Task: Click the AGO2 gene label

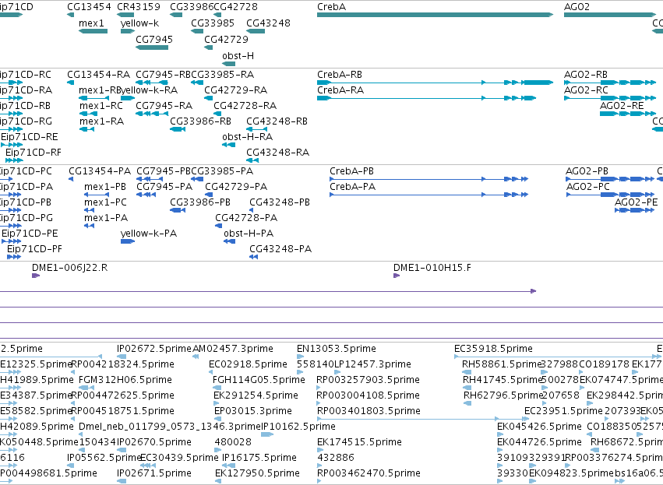Action: tap(577, 7)
